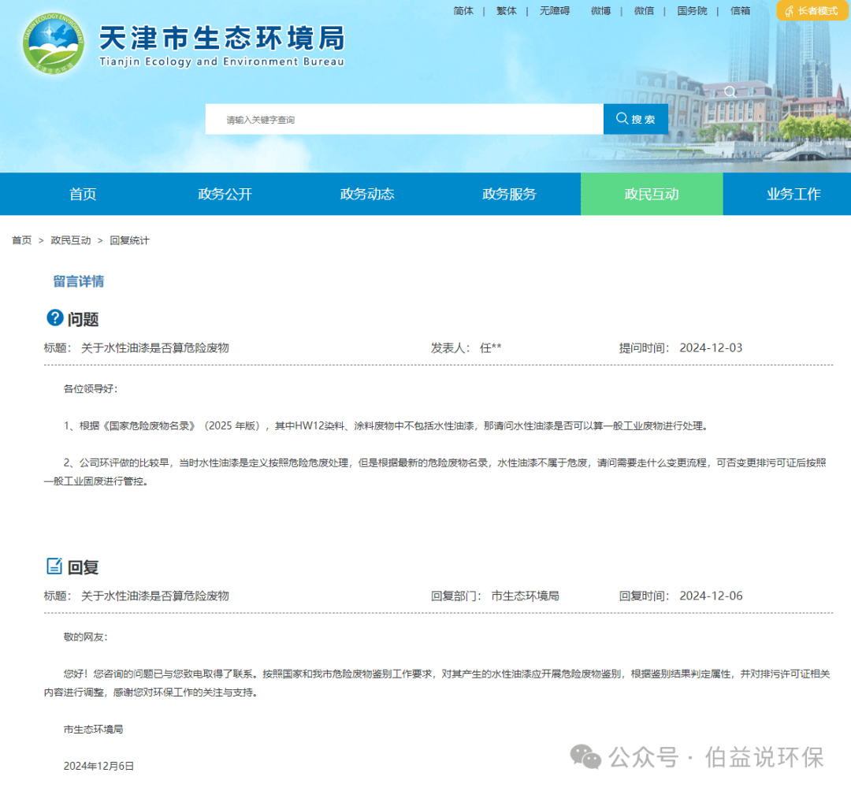
Task: Click the reply document edit icon
Action: point(54,566)
